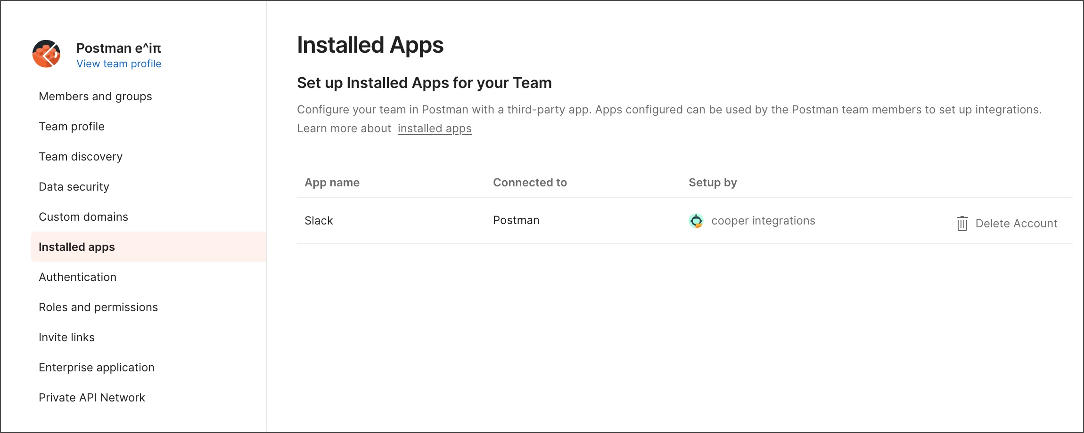Navigate to Enterprise application
Viewport: 1084px width, 433px height.
coord(97,368)
